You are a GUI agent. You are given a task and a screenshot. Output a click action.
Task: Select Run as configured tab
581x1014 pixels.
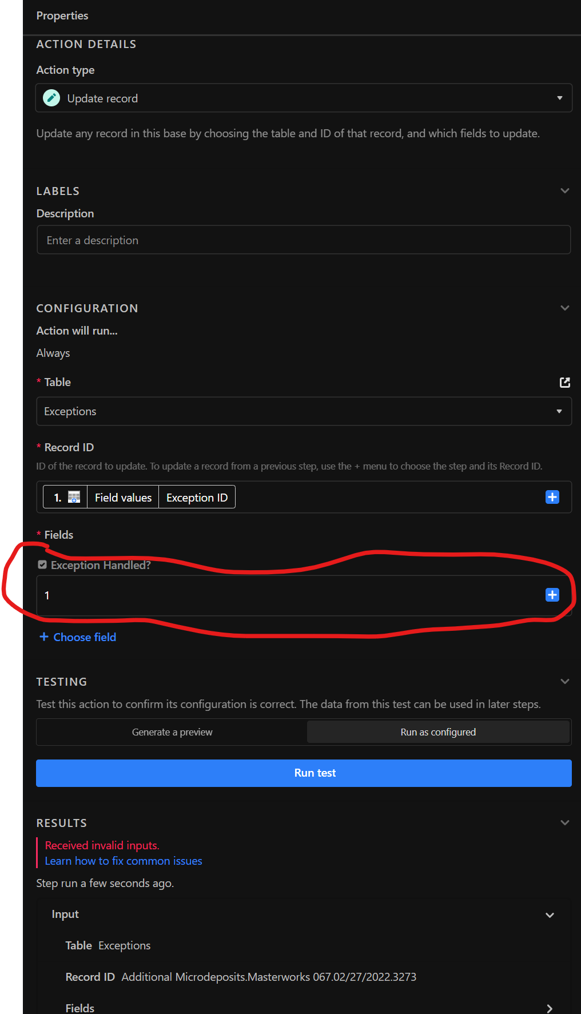(x=438, y=732)
